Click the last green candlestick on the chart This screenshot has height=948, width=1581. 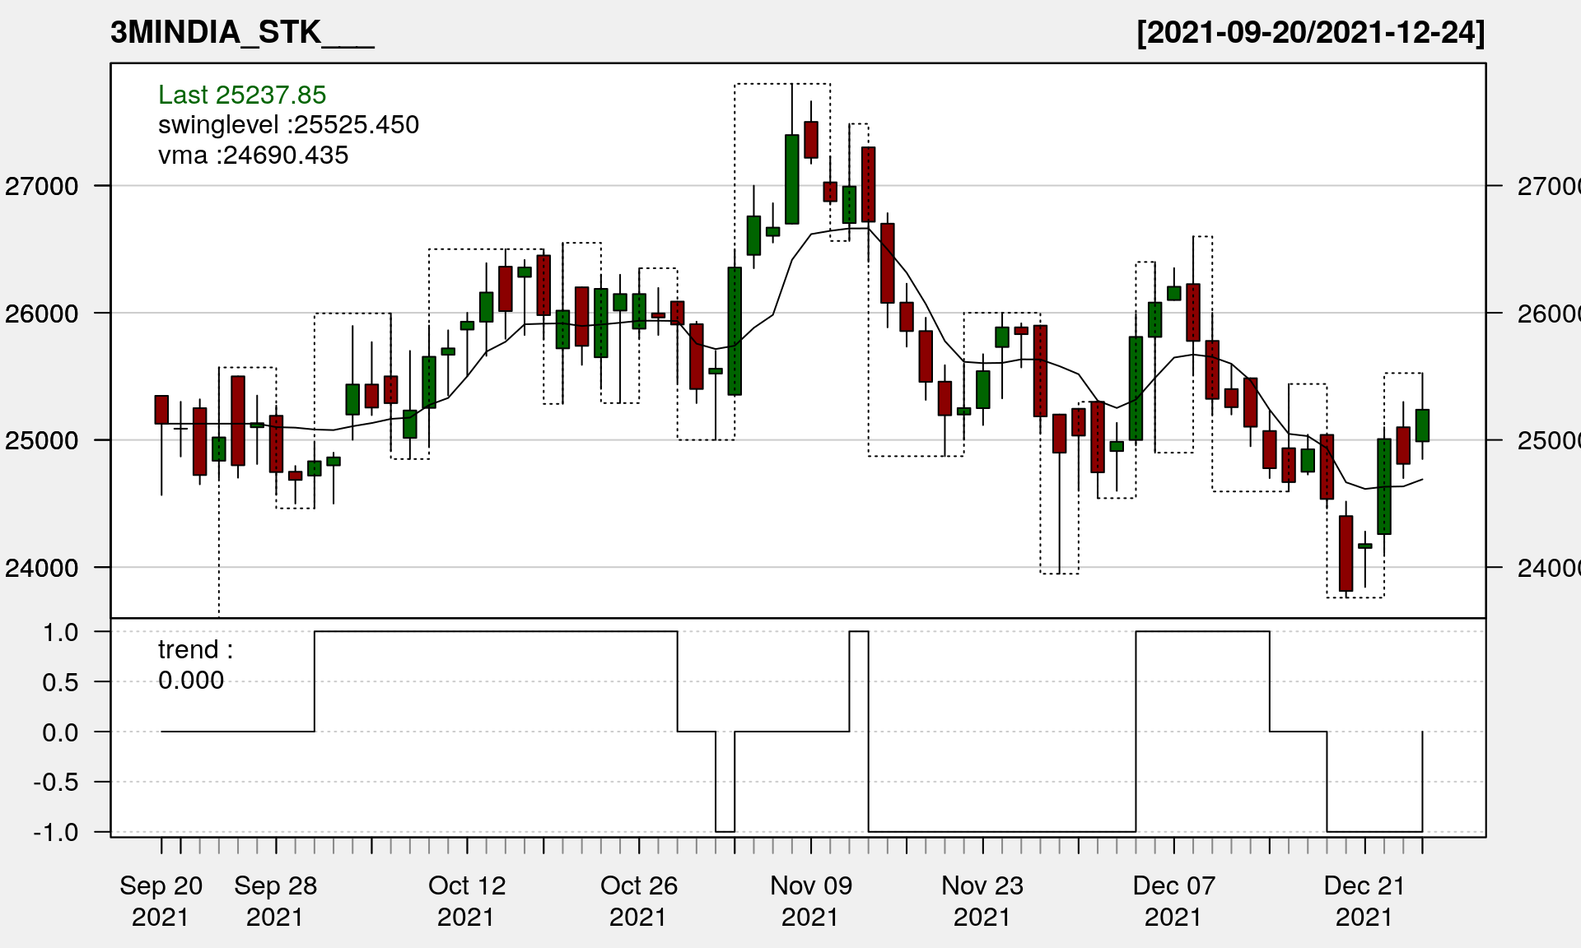click(1422, 425)
